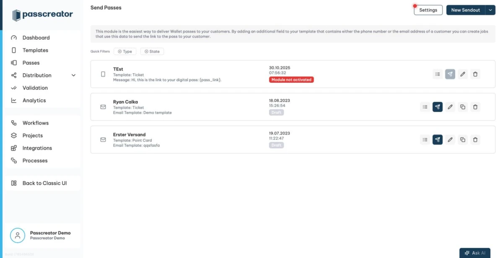
Task: Open the Dashboard page
Action: (36, 38)
